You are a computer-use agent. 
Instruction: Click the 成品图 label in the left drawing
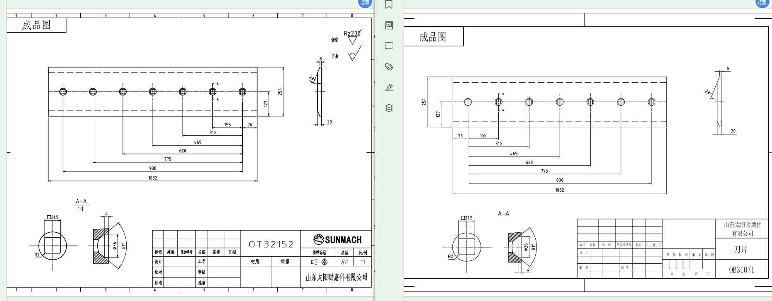tap(36, 25)
